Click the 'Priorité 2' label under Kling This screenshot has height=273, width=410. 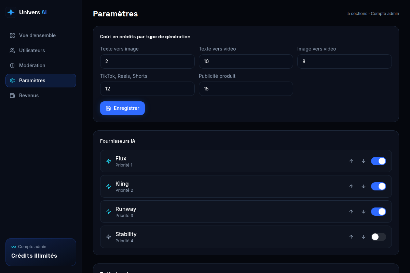coord(124,190)
